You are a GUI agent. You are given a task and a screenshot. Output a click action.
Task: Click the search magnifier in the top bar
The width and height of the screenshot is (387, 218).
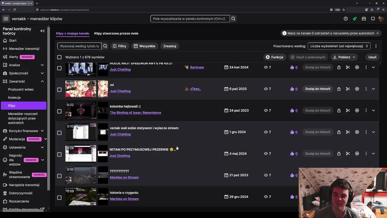coord(233,19)
